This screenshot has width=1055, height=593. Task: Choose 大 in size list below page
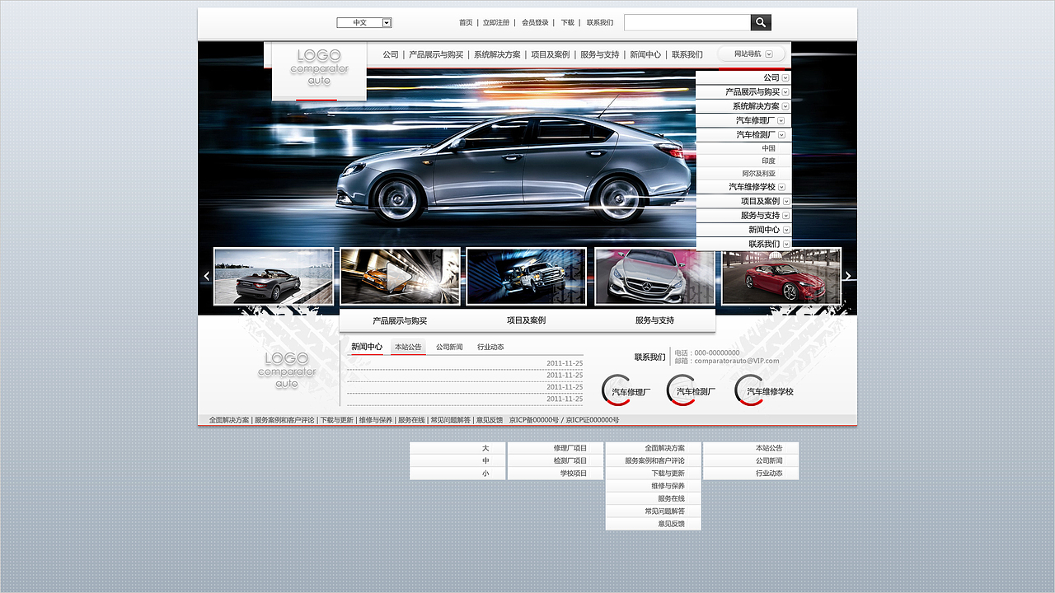[x=457, y=448]
